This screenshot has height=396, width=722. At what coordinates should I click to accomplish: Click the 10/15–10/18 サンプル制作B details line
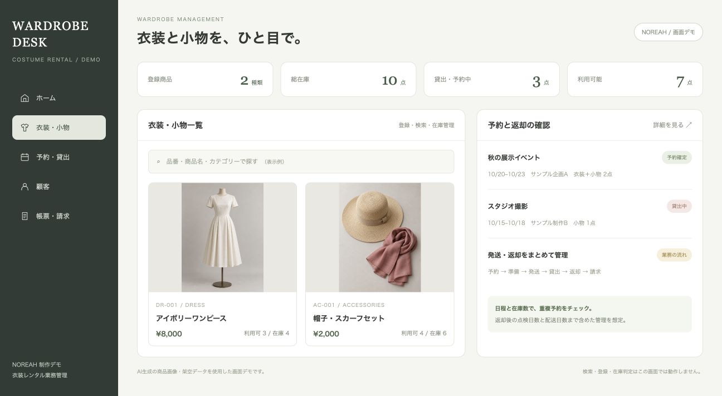click(x=541, y=223)
